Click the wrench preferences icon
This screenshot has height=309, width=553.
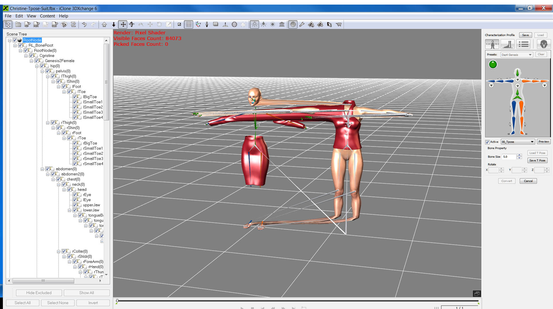(x=302, y=25)
